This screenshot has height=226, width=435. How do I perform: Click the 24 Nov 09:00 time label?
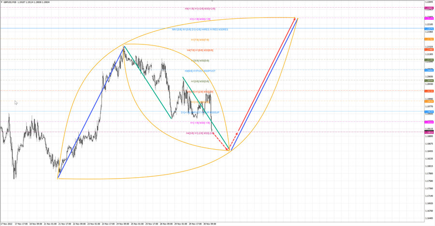(x=122, y=224)
